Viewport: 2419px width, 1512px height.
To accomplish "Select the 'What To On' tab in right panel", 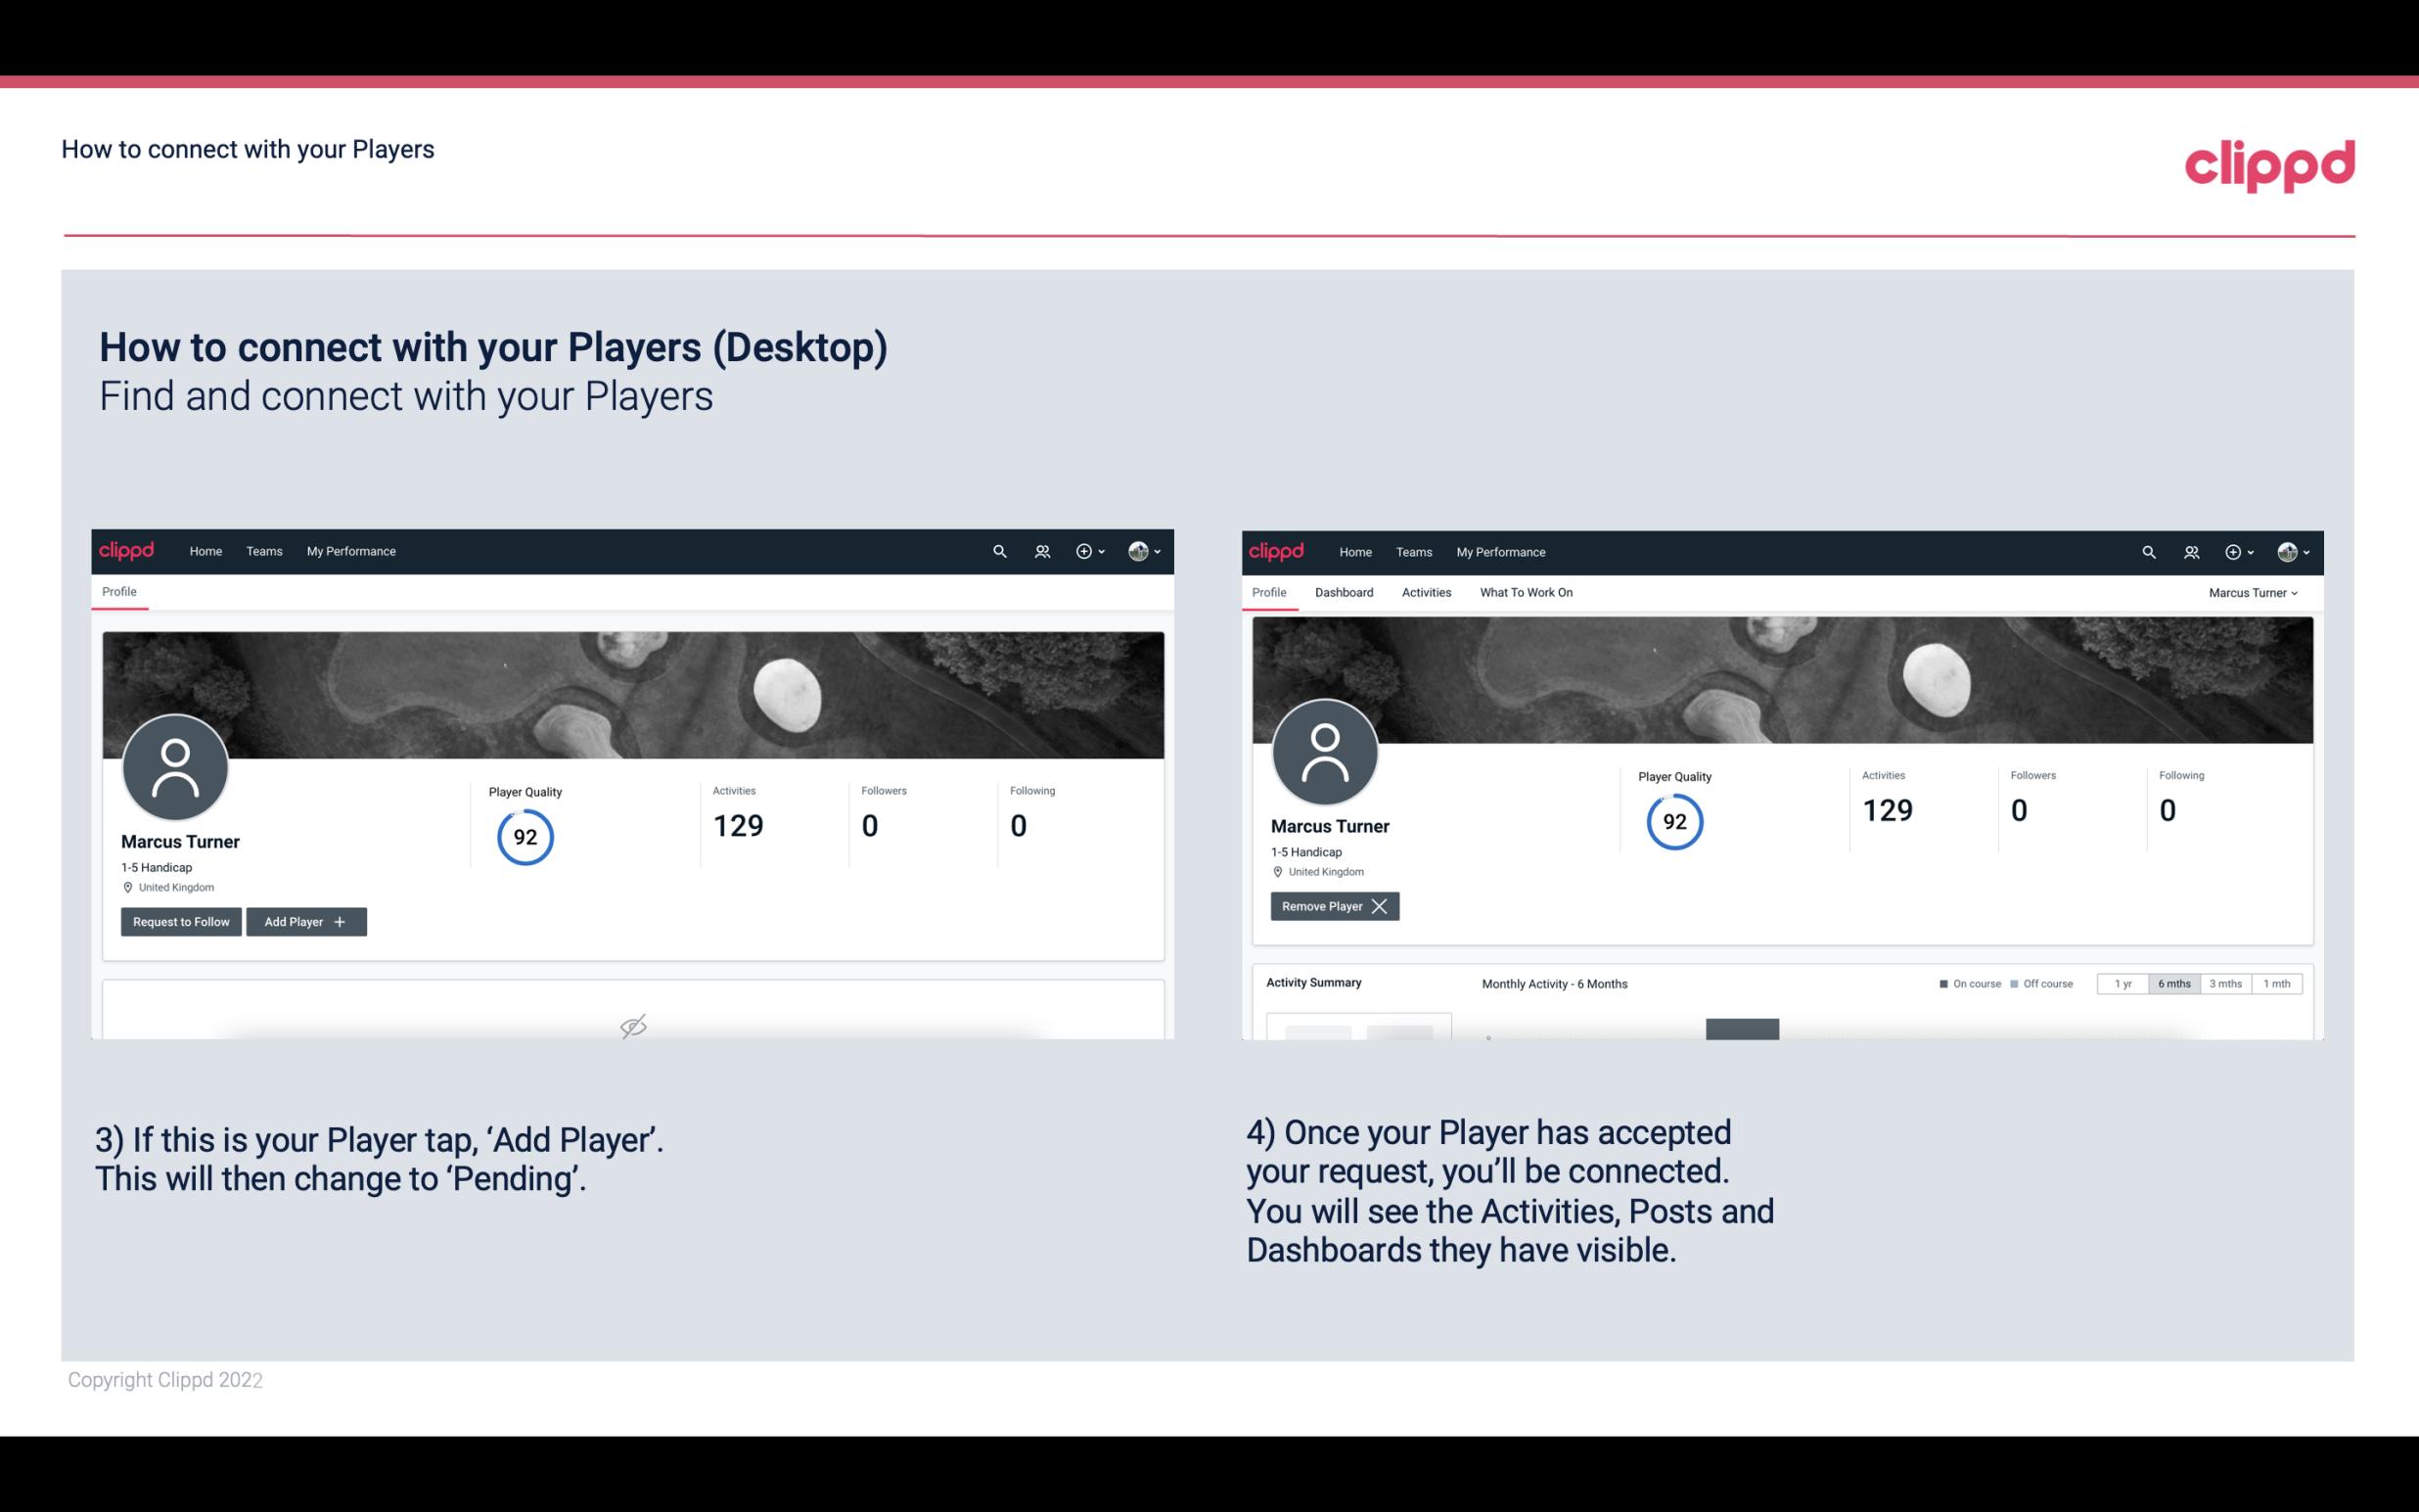I will 1526,592.
